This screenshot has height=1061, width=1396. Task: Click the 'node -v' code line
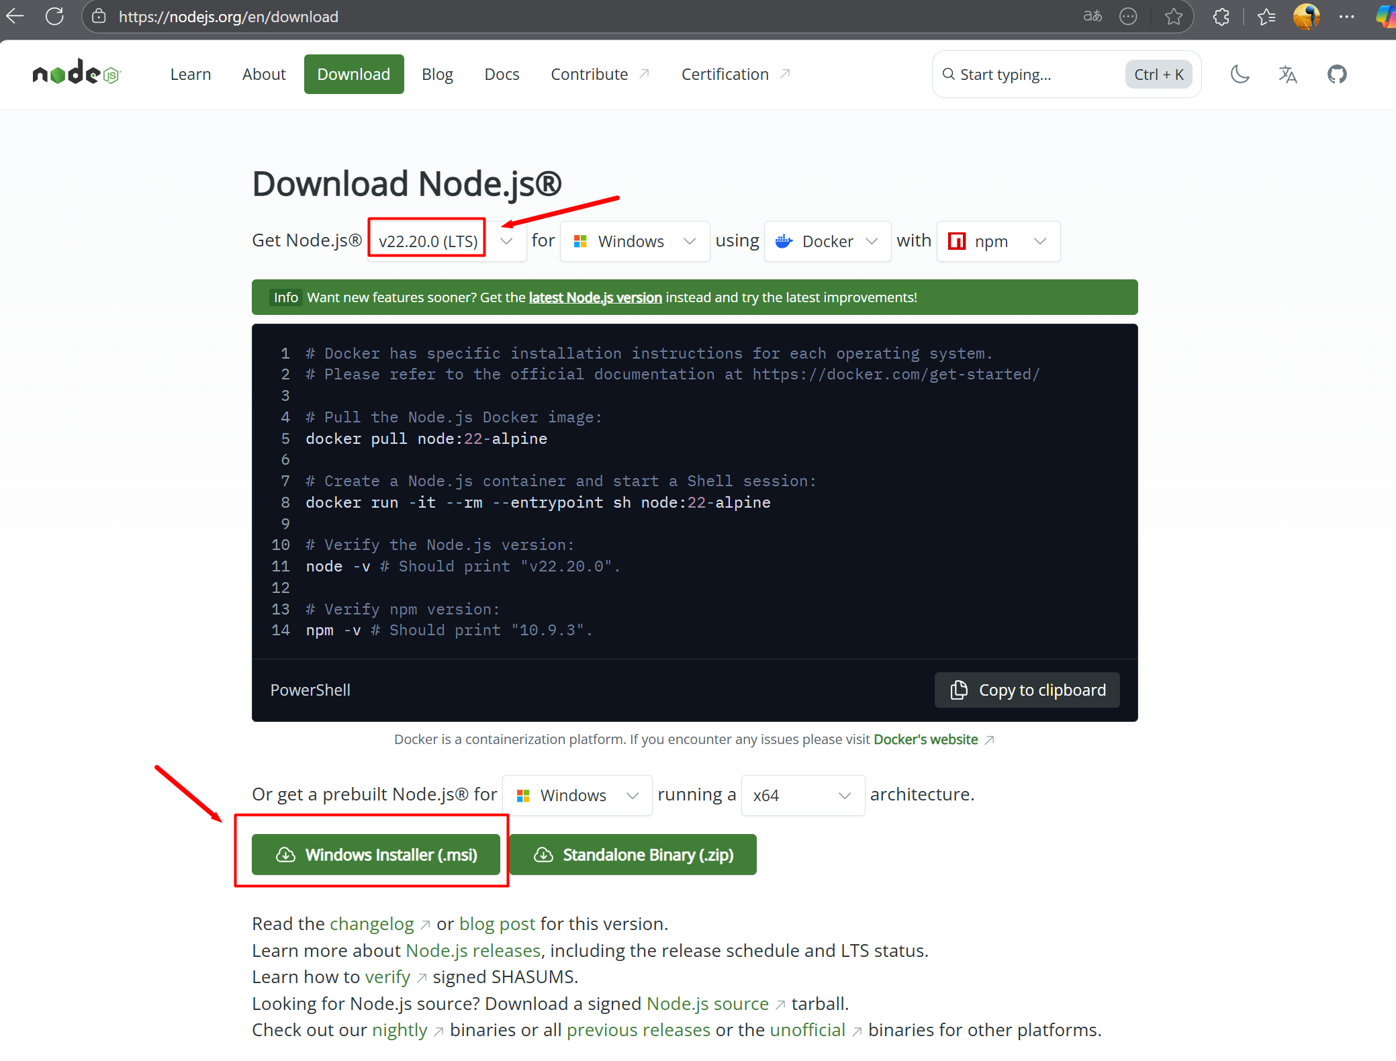[x=463, y=566]
